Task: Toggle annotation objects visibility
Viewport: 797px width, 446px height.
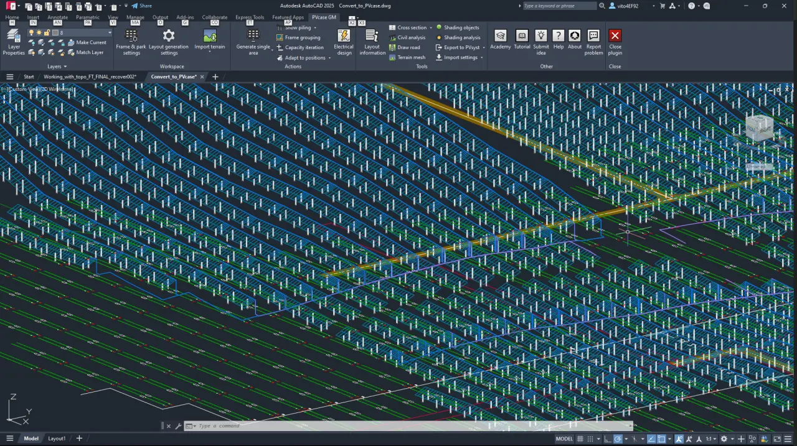Action: pyautogui.click(x=679, y=439)
